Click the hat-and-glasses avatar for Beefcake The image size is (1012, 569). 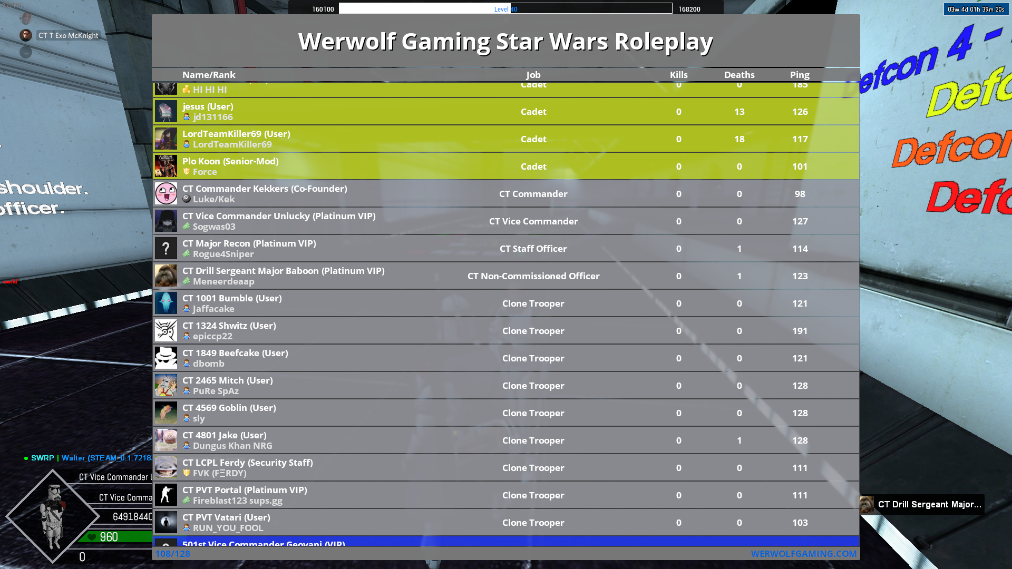[x=166, y=358]
